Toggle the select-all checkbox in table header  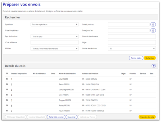7,73
